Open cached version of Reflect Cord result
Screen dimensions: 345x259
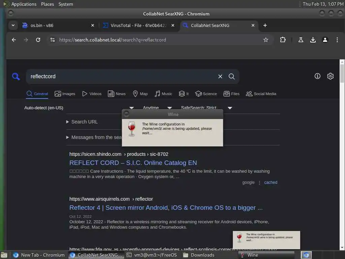point(271,182)
